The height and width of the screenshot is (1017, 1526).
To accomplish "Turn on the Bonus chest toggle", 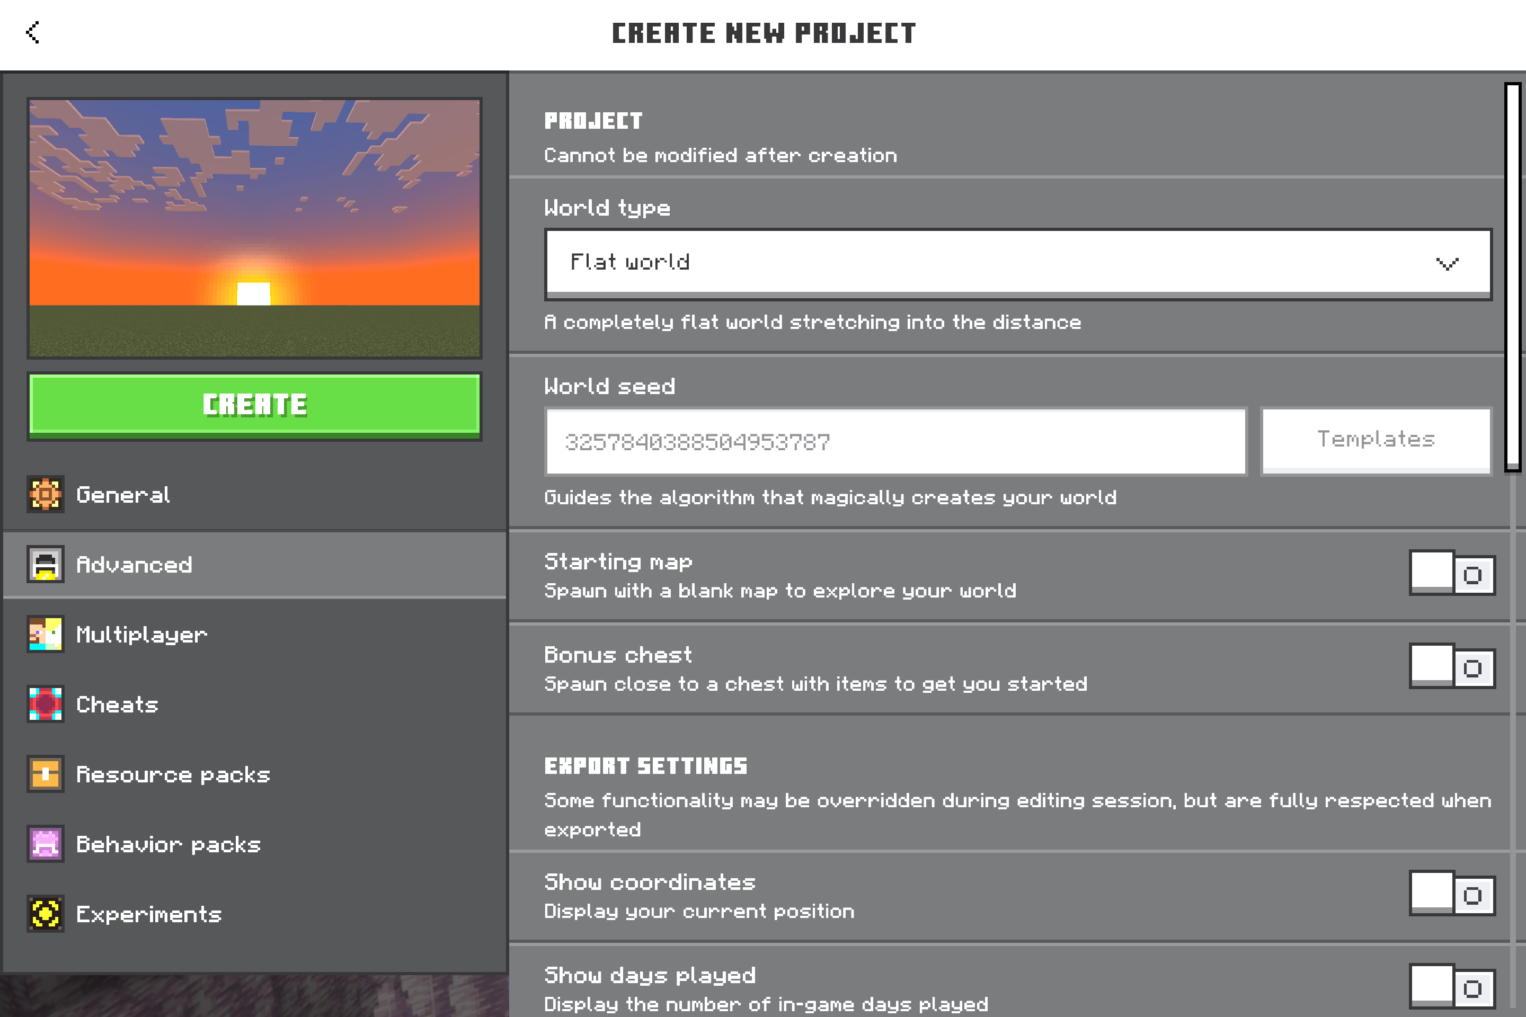I will point(1452,667).
